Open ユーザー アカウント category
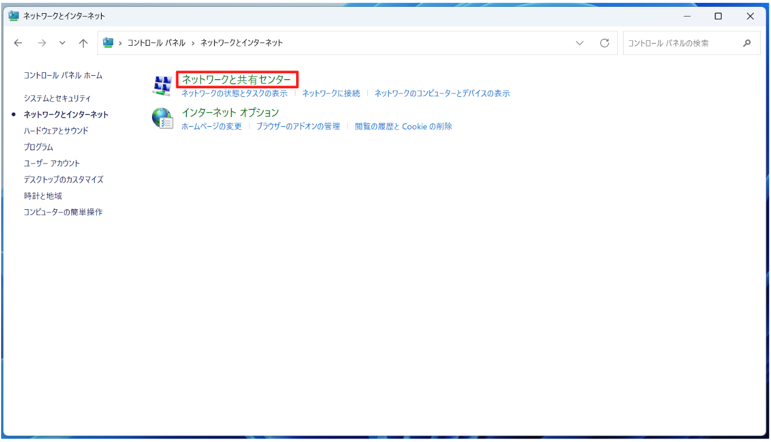 point(52,163)
